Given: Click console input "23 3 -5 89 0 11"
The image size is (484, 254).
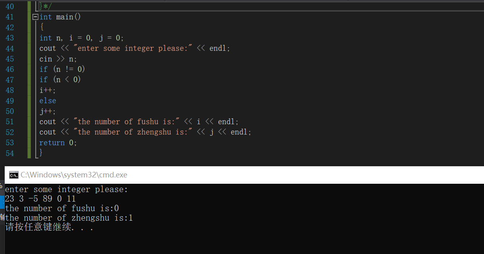Looking at the screenshot, I should click(x=40, y=199).
